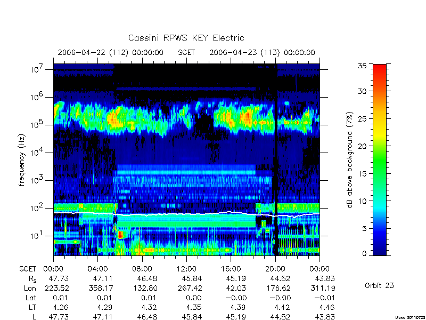The width and height of the screenshot is (426, 320).
Task: Click the dB color scale bar
Action: [x=380, y=159]
